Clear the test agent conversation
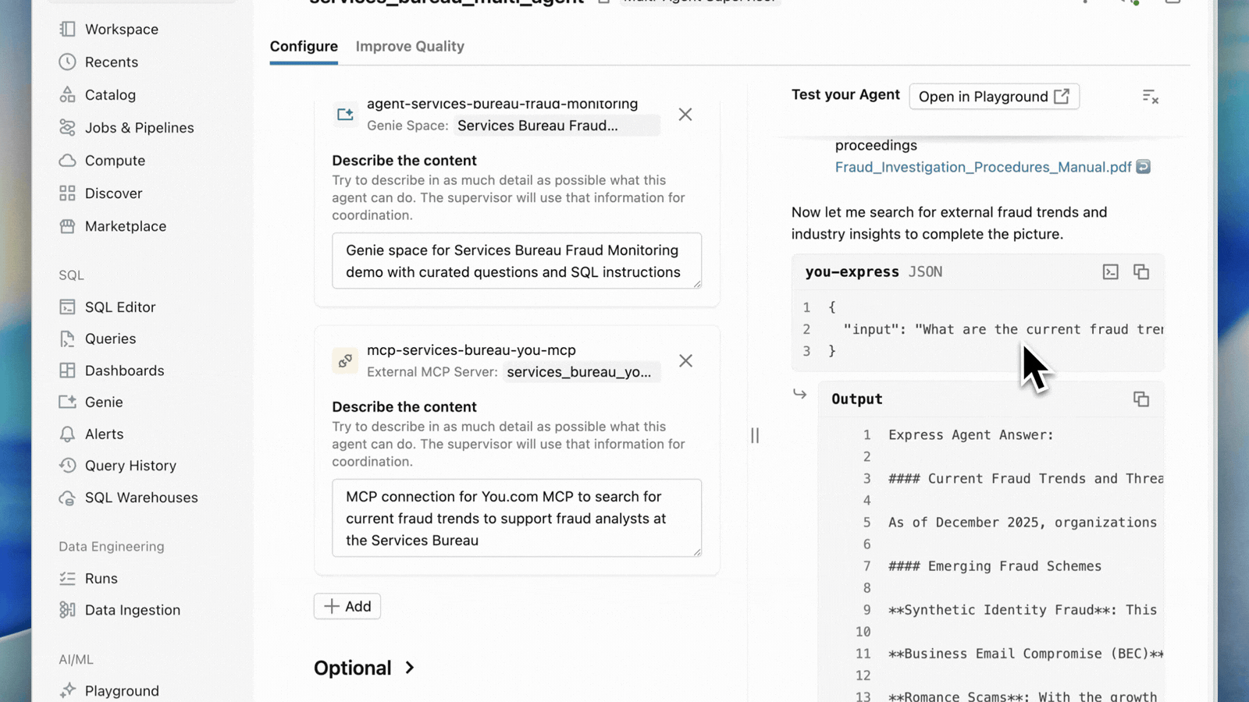This screenshot has width=1249, height=702. (1150, 97)
